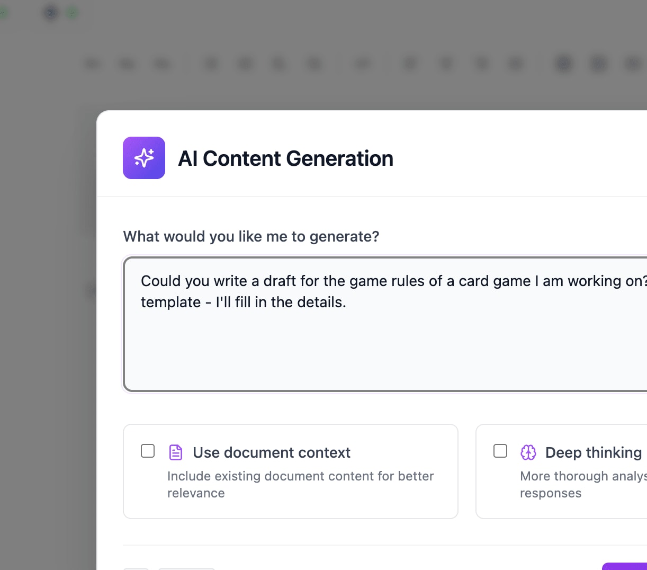Tick the Deep thinking checkbox

pyautogui.click(x=500, y=451)
